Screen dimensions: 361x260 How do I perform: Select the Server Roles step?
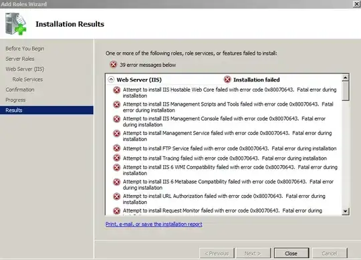[x=20, y=59]
